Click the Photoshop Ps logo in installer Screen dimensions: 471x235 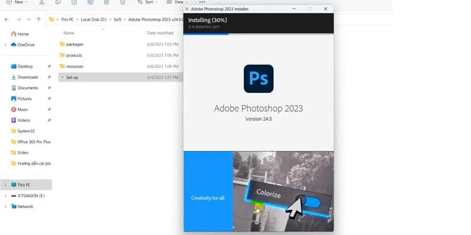click(x=258, y=79)
